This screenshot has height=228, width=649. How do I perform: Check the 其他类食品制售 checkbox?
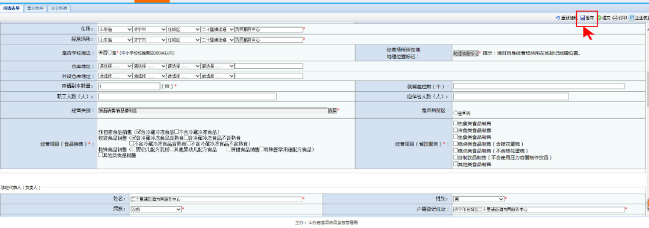[x=456, y=164]
